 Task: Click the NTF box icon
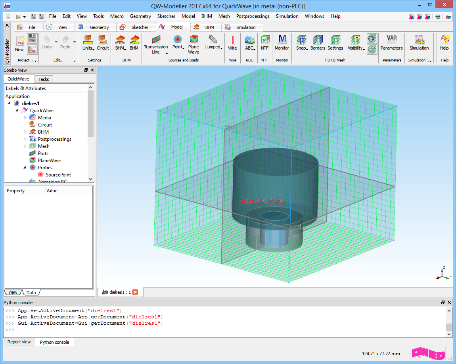265,40
